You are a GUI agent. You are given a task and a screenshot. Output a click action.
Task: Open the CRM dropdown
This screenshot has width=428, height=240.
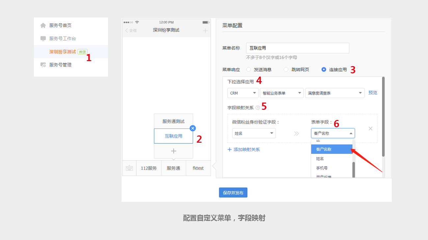click(x=243, y=93)
